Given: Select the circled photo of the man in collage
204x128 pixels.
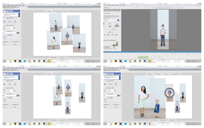Looking at the screenshot, I should [x=169, y=93].
